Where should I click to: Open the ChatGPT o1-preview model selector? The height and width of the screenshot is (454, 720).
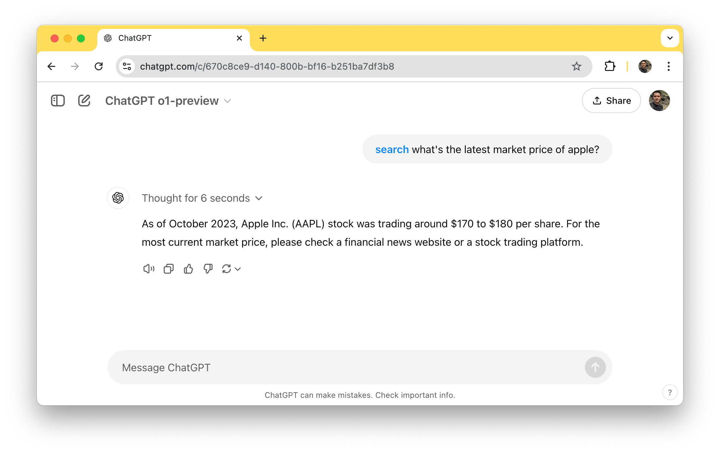(x=168, y=101)
